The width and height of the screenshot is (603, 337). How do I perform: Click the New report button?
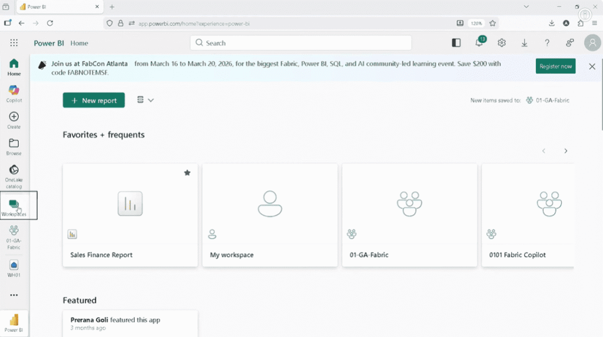coord(94,101)
